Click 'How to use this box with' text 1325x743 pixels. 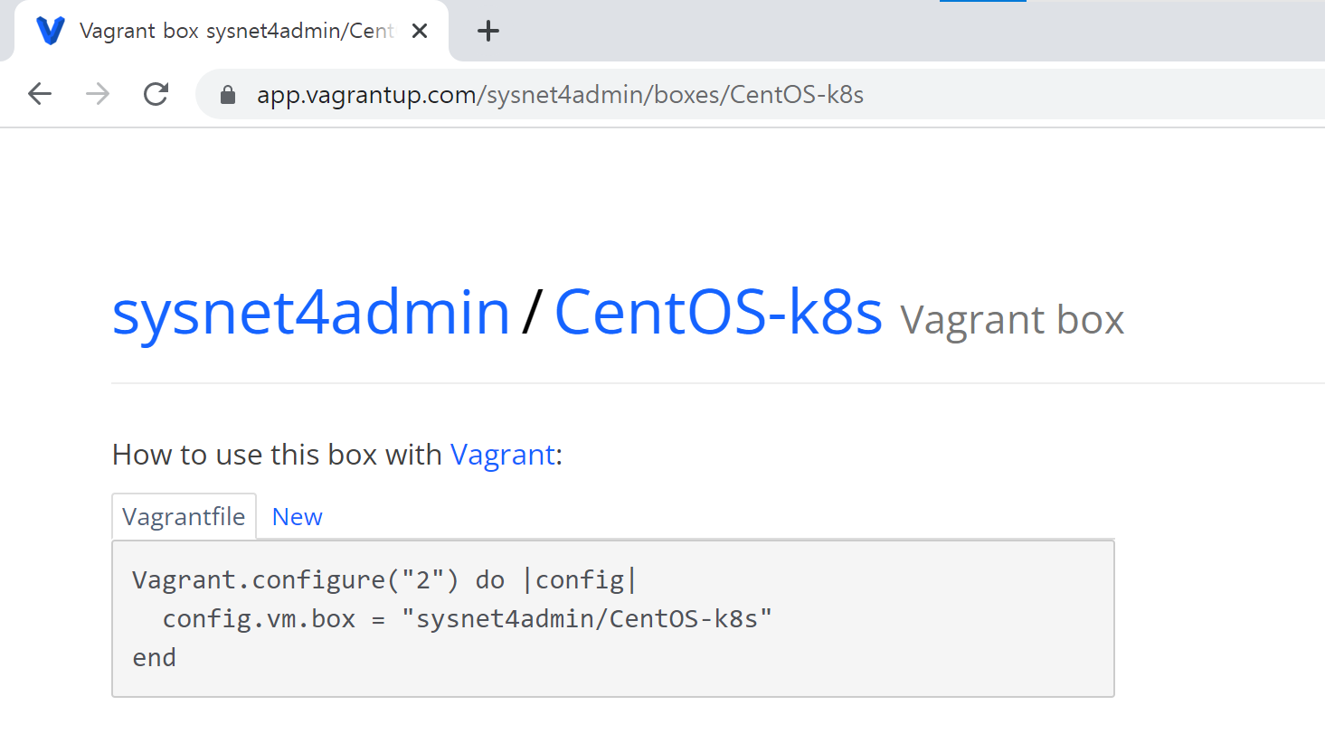(277, 455)
